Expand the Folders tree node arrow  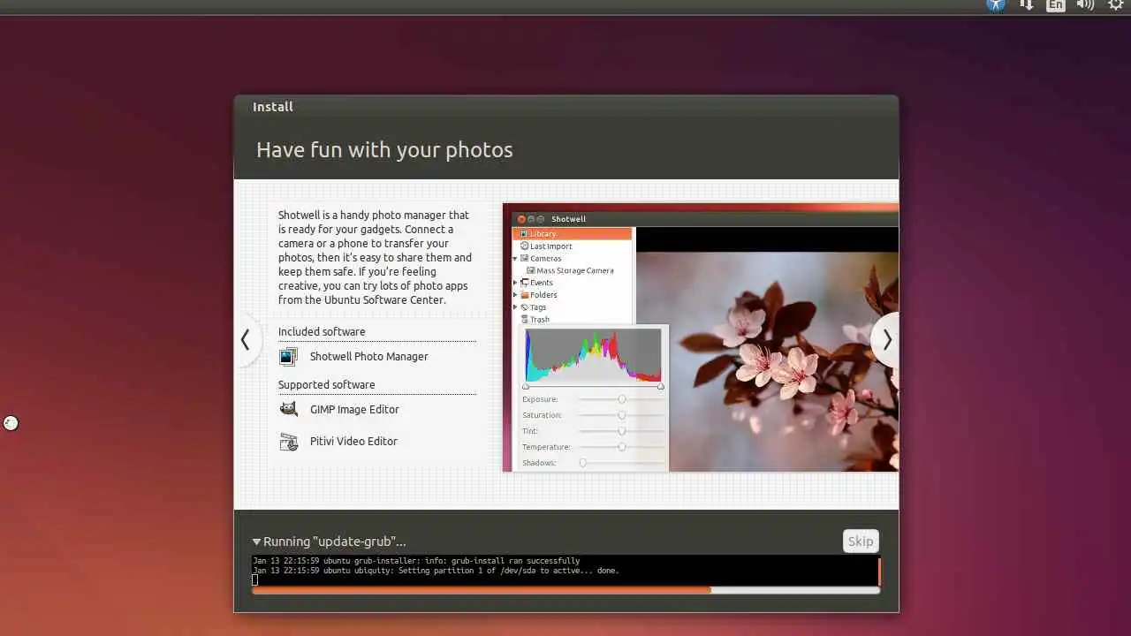click(x=515, y=295)
